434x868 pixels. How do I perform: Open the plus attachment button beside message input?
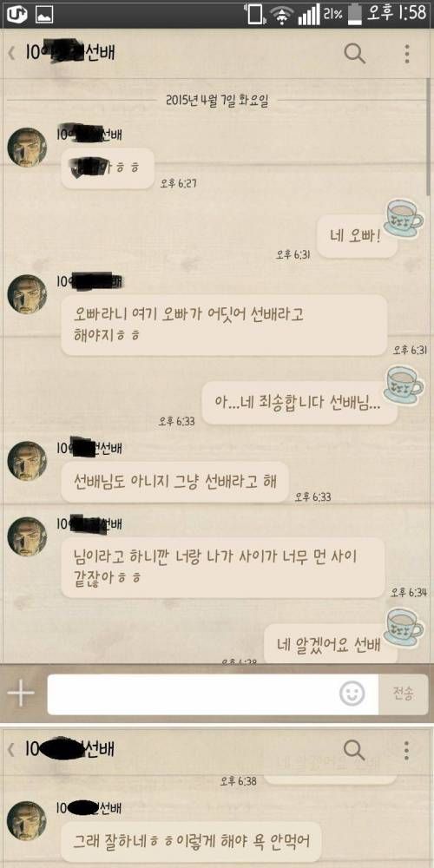[x=21, y=692]
